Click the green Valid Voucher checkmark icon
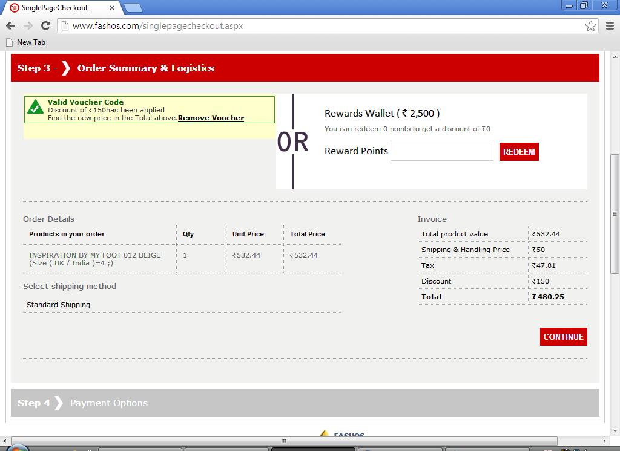The image size is (620, 451). pyautogui.click(x=36, y=107)
